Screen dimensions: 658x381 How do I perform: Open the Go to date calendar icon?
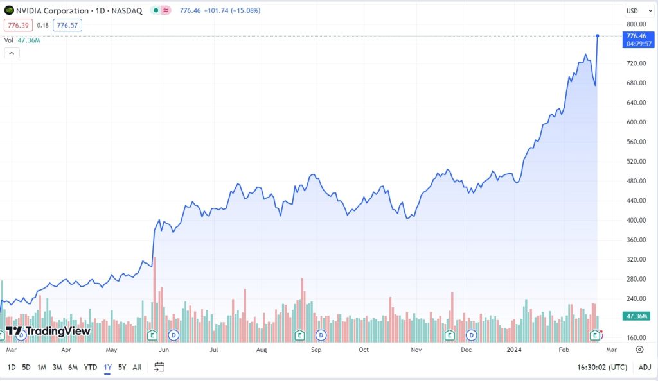158,367
